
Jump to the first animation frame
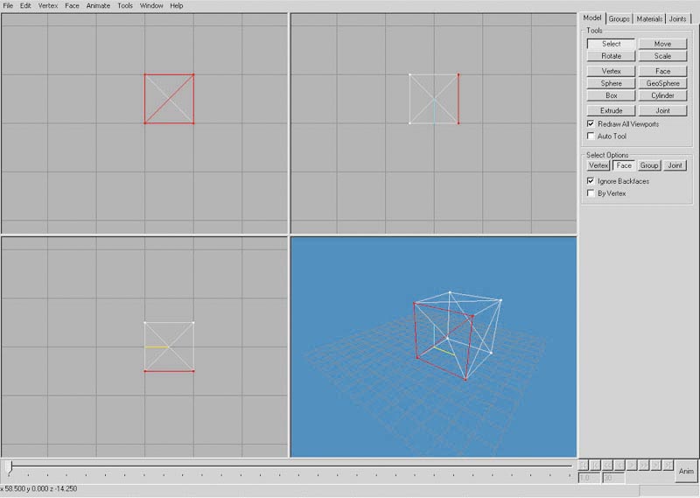(x=583, y=466)
